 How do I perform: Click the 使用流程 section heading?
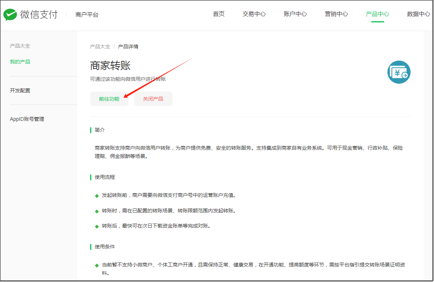pos(105,177)
